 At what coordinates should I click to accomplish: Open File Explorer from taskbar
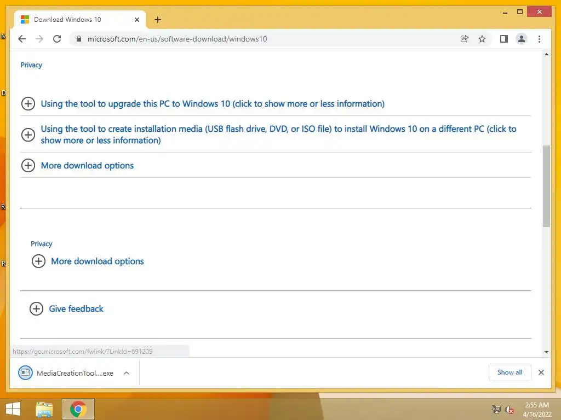pos(44,409)
